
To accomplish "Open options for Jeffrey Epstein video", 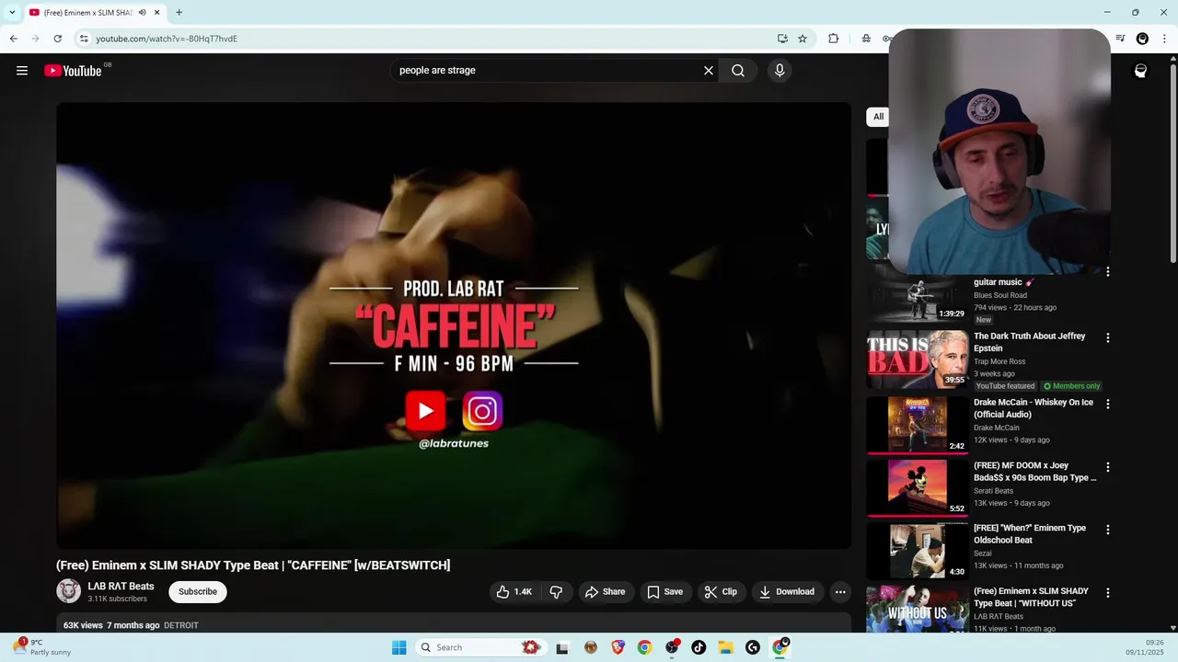I will 1108,337.
